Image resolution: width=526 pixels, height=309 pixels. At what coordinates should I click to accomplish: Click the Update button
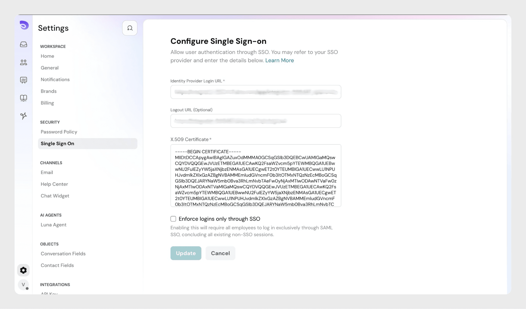click(186, 253)
